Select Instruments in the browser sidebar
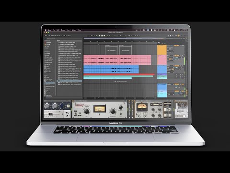 tap(49, 57)
